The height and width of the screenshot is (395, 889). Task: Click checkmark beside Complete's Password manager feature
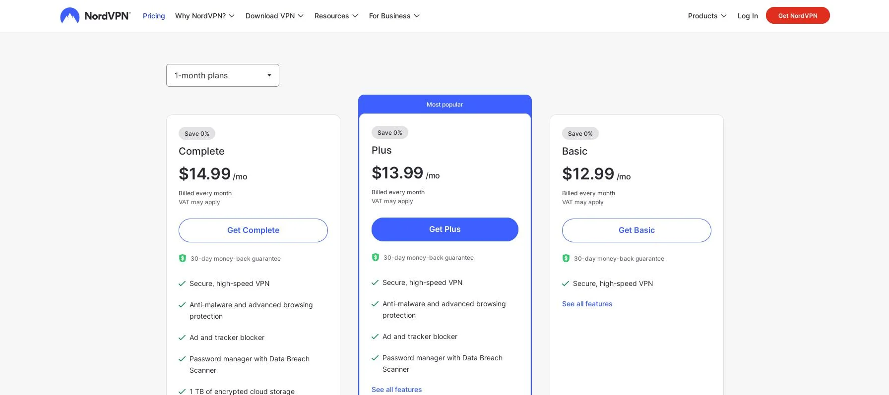(182, 359)
